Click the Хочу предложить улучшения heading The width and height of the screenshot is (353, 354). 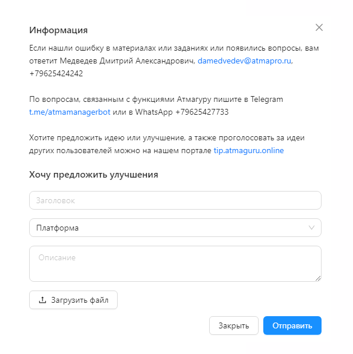pos(94,175)
